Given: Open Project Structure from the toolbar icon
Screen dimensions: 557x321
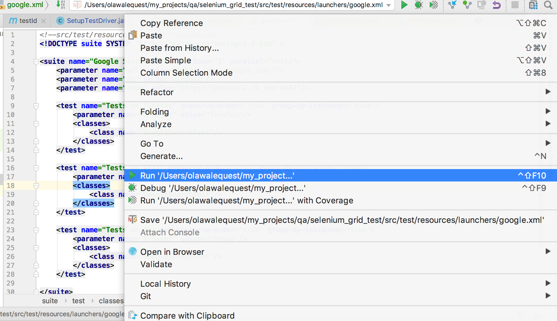Looking at the screenshot, I should 533,5.
